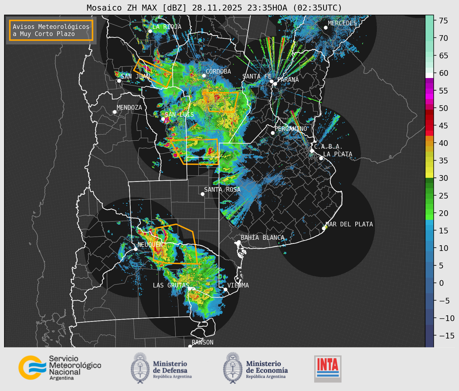The width and height of the screenshot is (459, 391).
Task: Click the Neuquén city marker dot
Action: [x=135, y=249]
